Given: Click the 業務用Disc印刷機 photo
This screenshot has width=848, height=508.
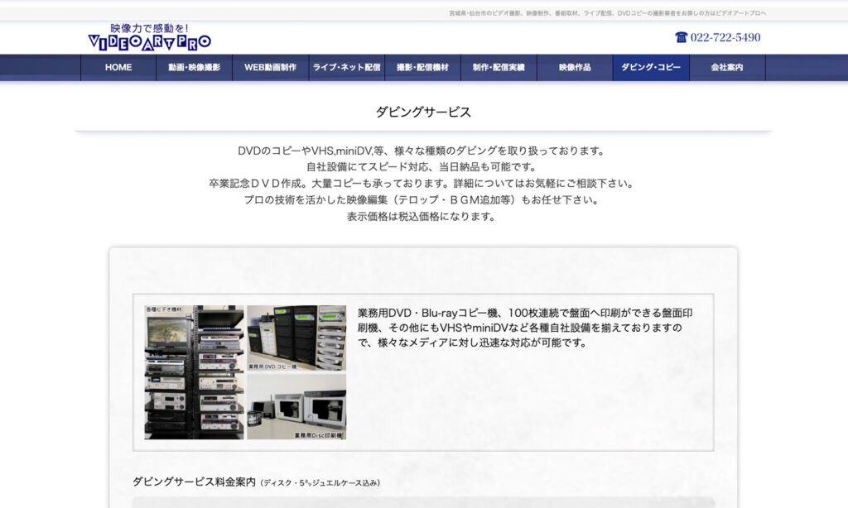Looking at the screenshot, I should pyautogui.click(x=296, y=406).
